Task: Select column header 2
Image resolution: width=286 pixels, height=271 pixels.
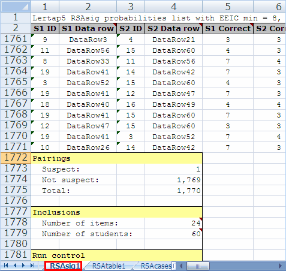Action: pyautogui.click(x=88, y=7)
